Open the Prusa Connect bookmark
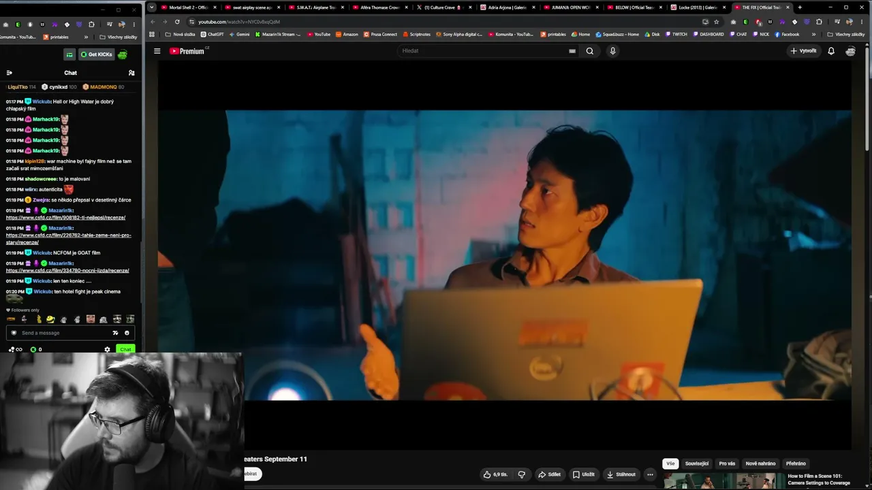 pos(380,34)
